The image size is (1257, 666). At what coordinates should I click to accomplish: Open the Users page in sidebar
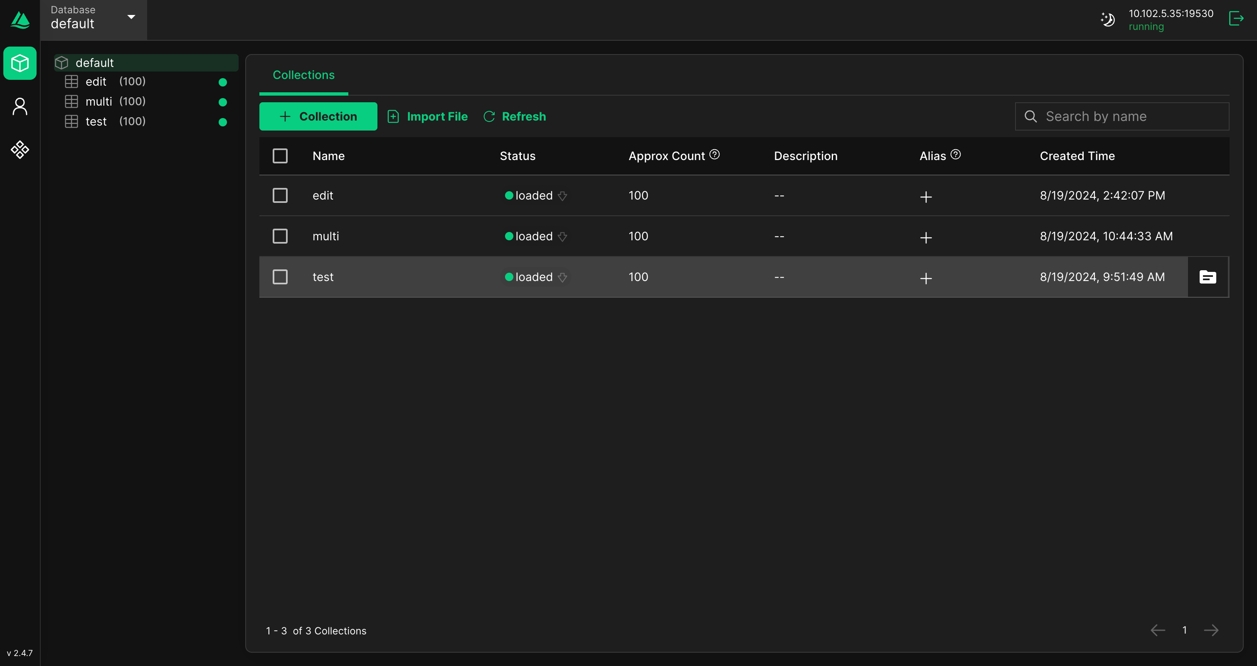20,106
